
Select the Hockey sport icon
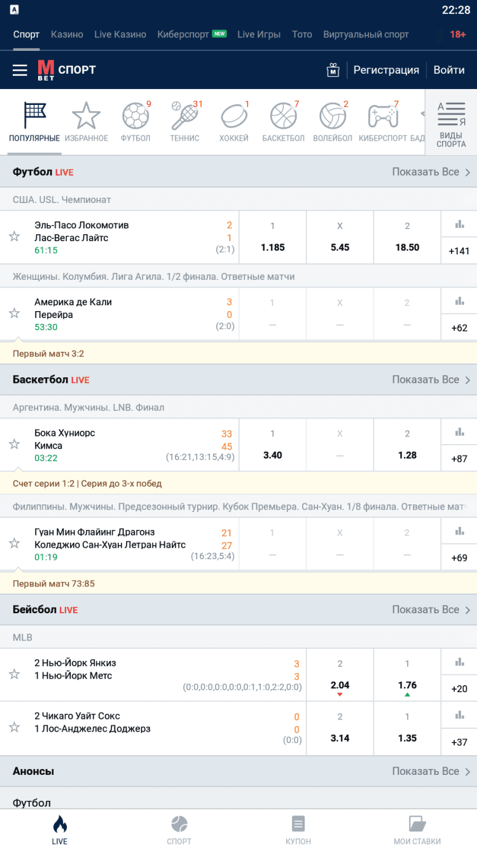pyautogui.click(x=233, y=122)
